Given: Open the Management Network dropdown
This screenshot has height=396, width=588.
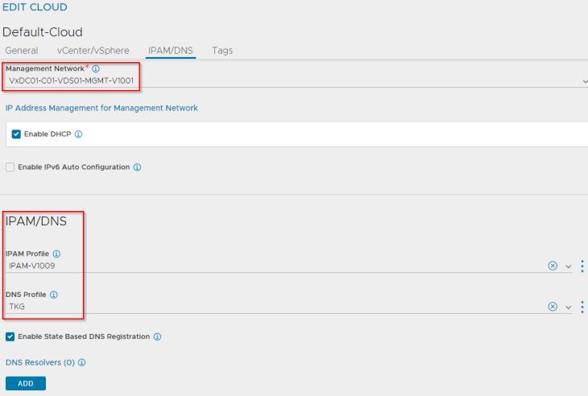Looking at the screenshot, I should pyautogui.click(x=296, y=80).
